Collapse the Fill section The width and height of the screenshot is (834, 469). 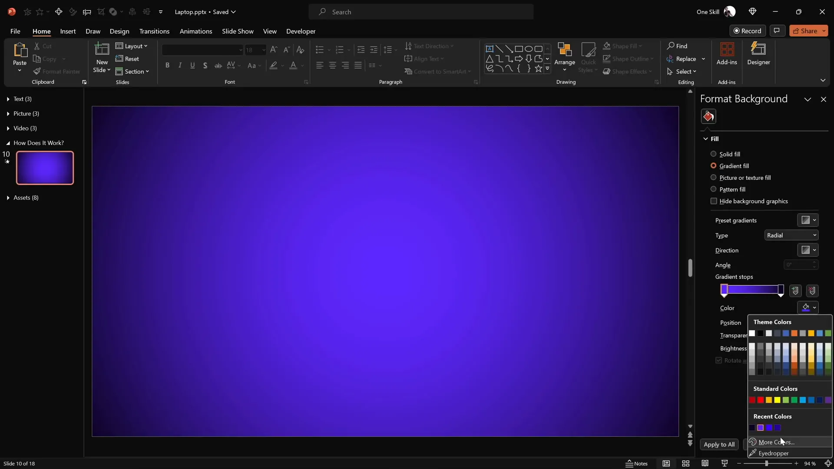(x=705, y=139)
